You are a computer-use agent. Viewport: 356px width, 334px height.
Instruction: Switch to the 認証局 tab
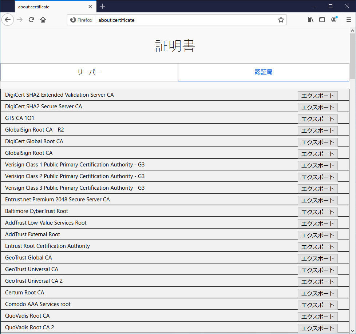pos(264,72)
